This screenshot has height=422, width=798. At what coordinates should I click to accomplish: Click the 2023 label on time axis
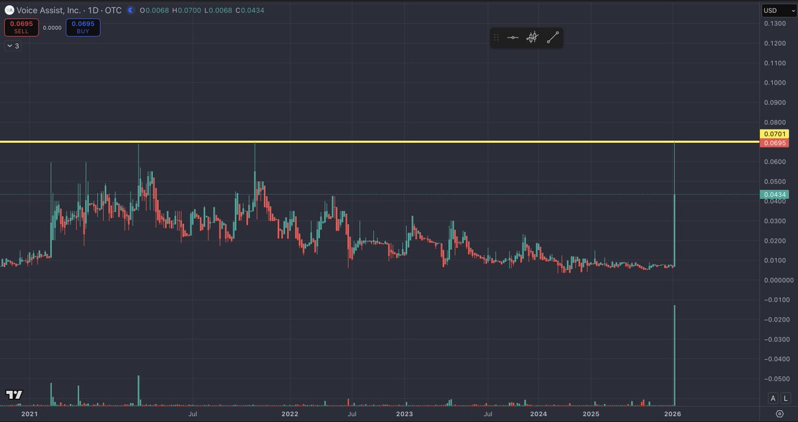(x=404, y=414)
